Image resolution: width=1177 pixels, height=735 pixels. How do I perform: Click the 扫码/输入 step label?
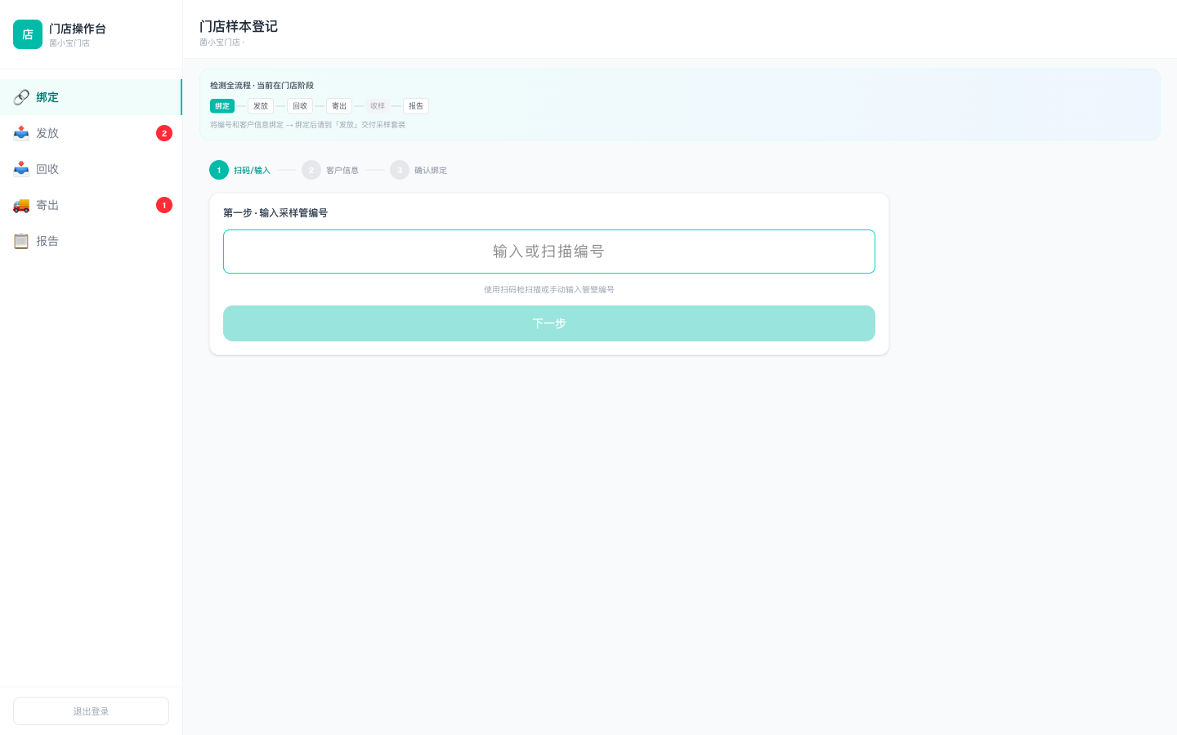pos(252,171)
